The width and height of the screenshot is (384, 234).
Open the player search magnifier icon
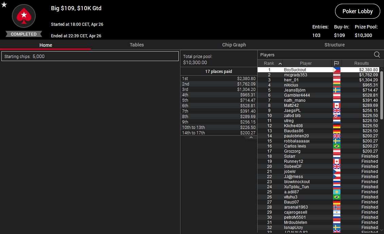[x=377, y=55]
